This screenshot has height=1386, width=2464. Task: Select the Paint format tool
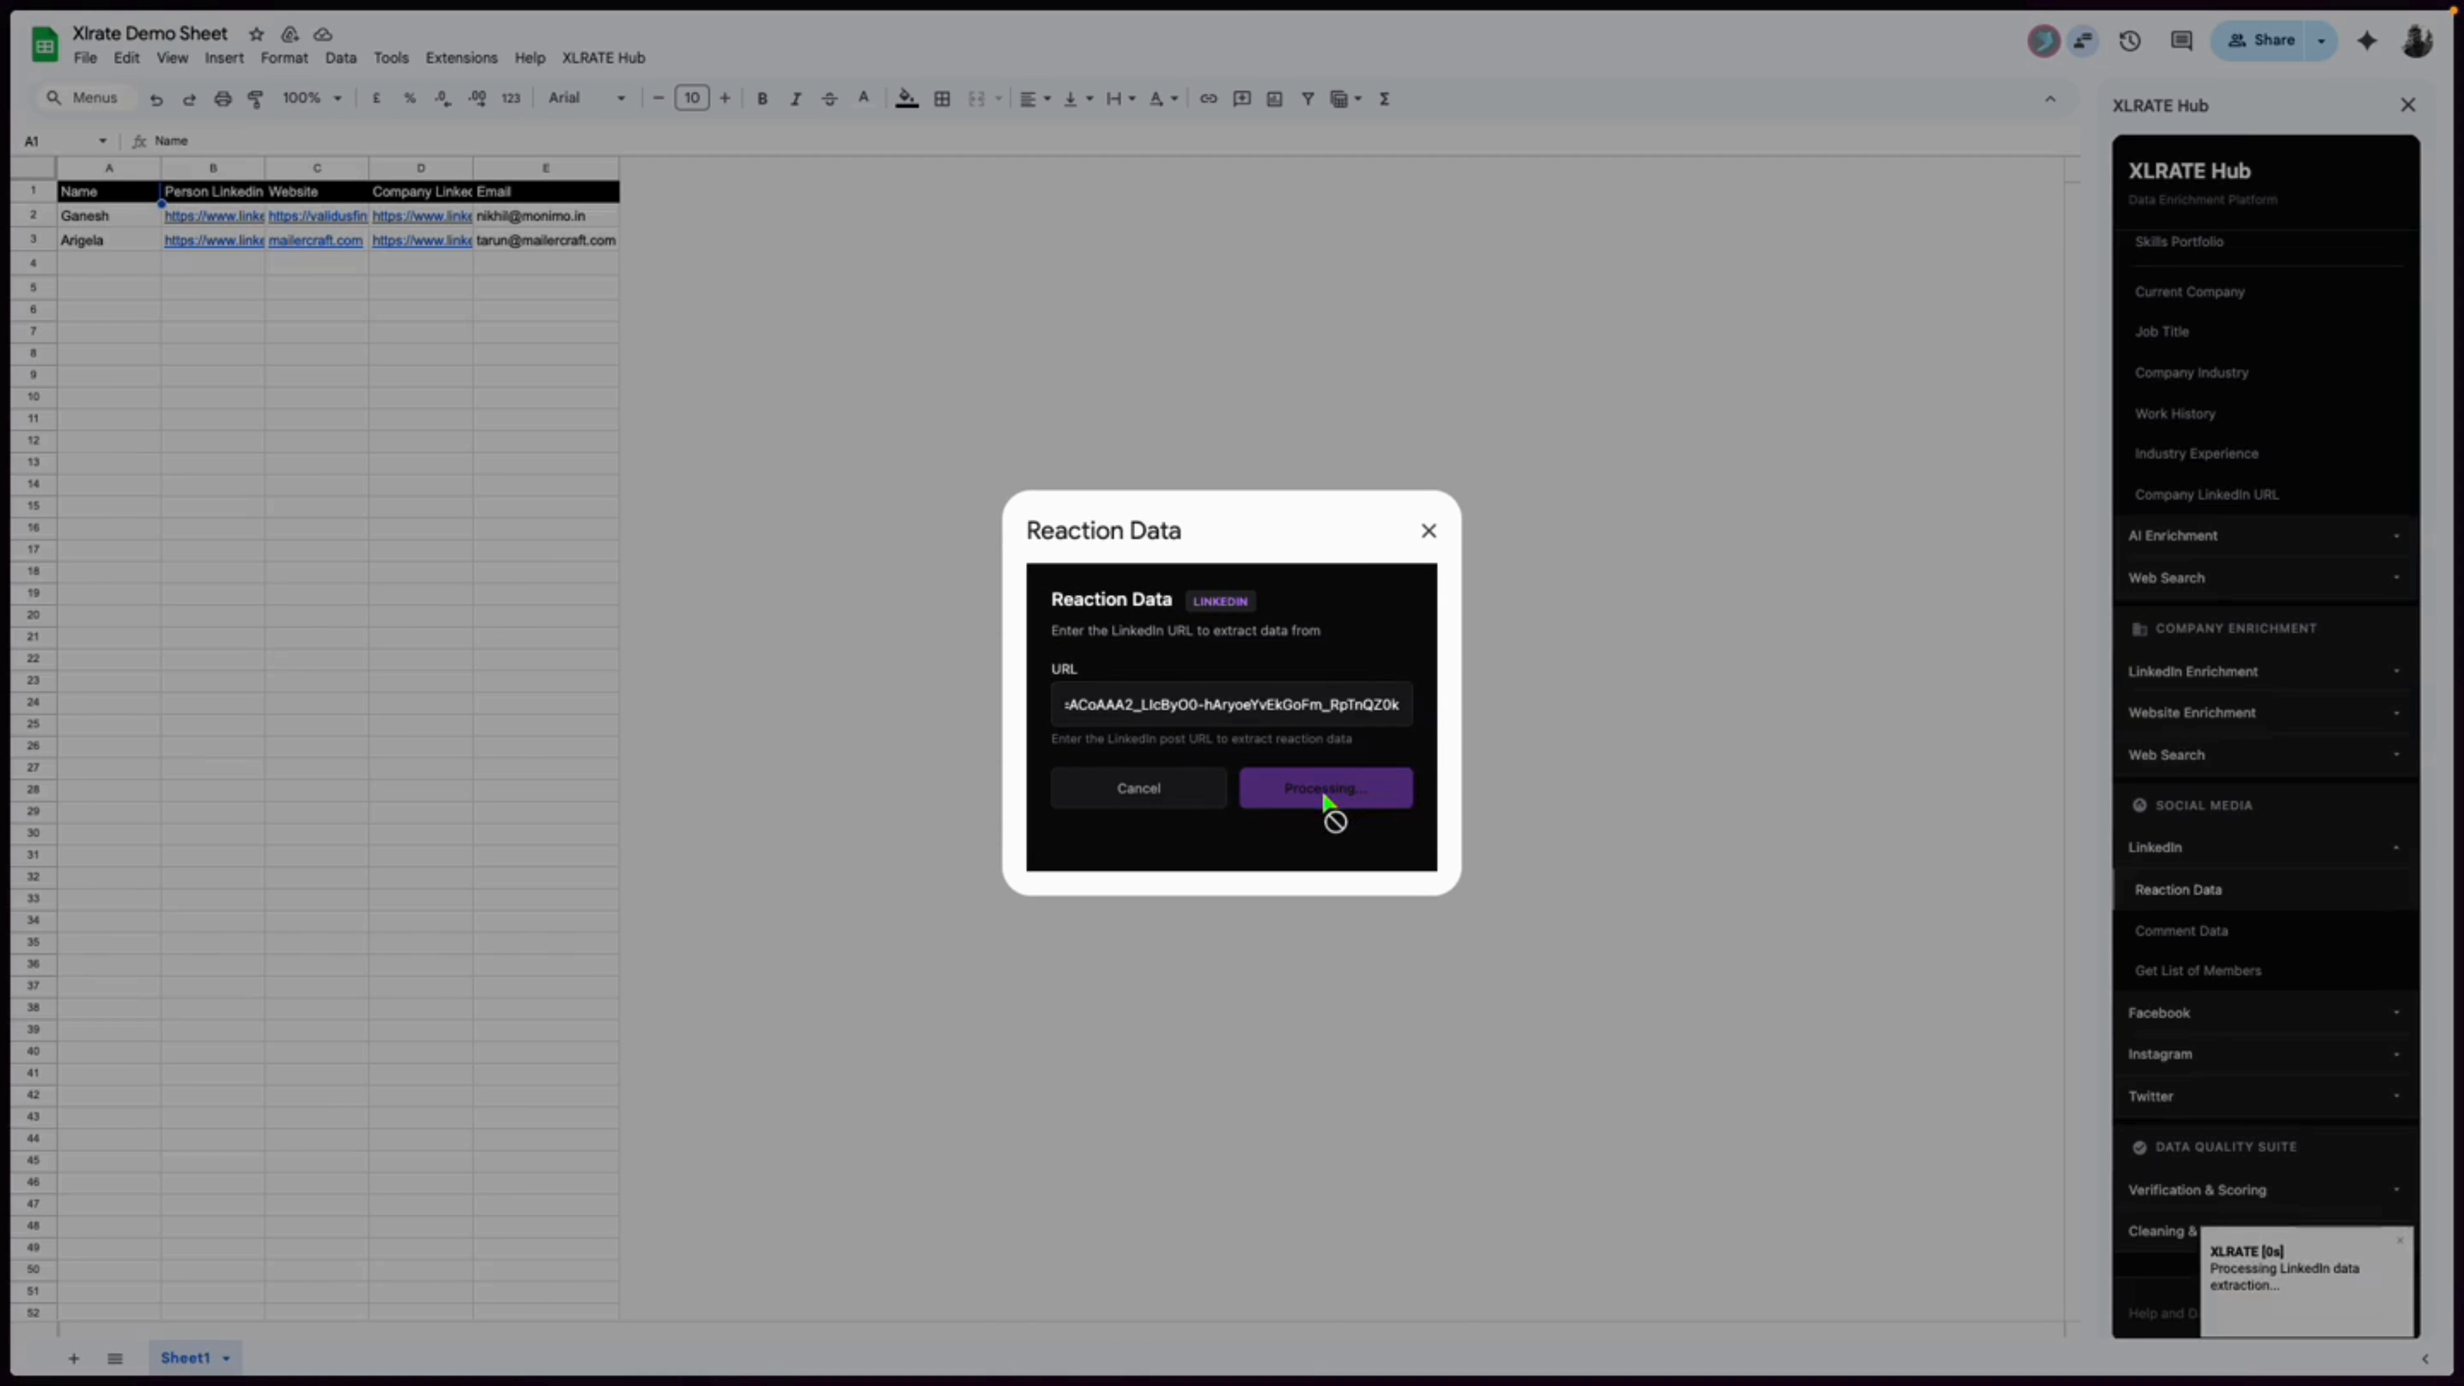(x=255, y=98)
